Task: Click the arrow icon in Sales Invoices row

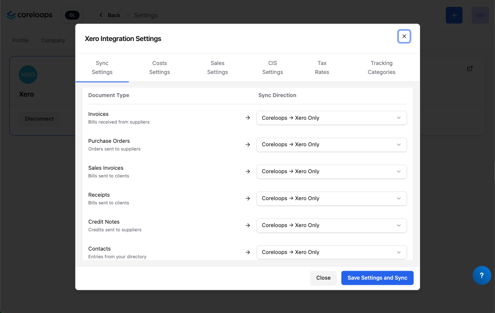Action: [248, 171]
